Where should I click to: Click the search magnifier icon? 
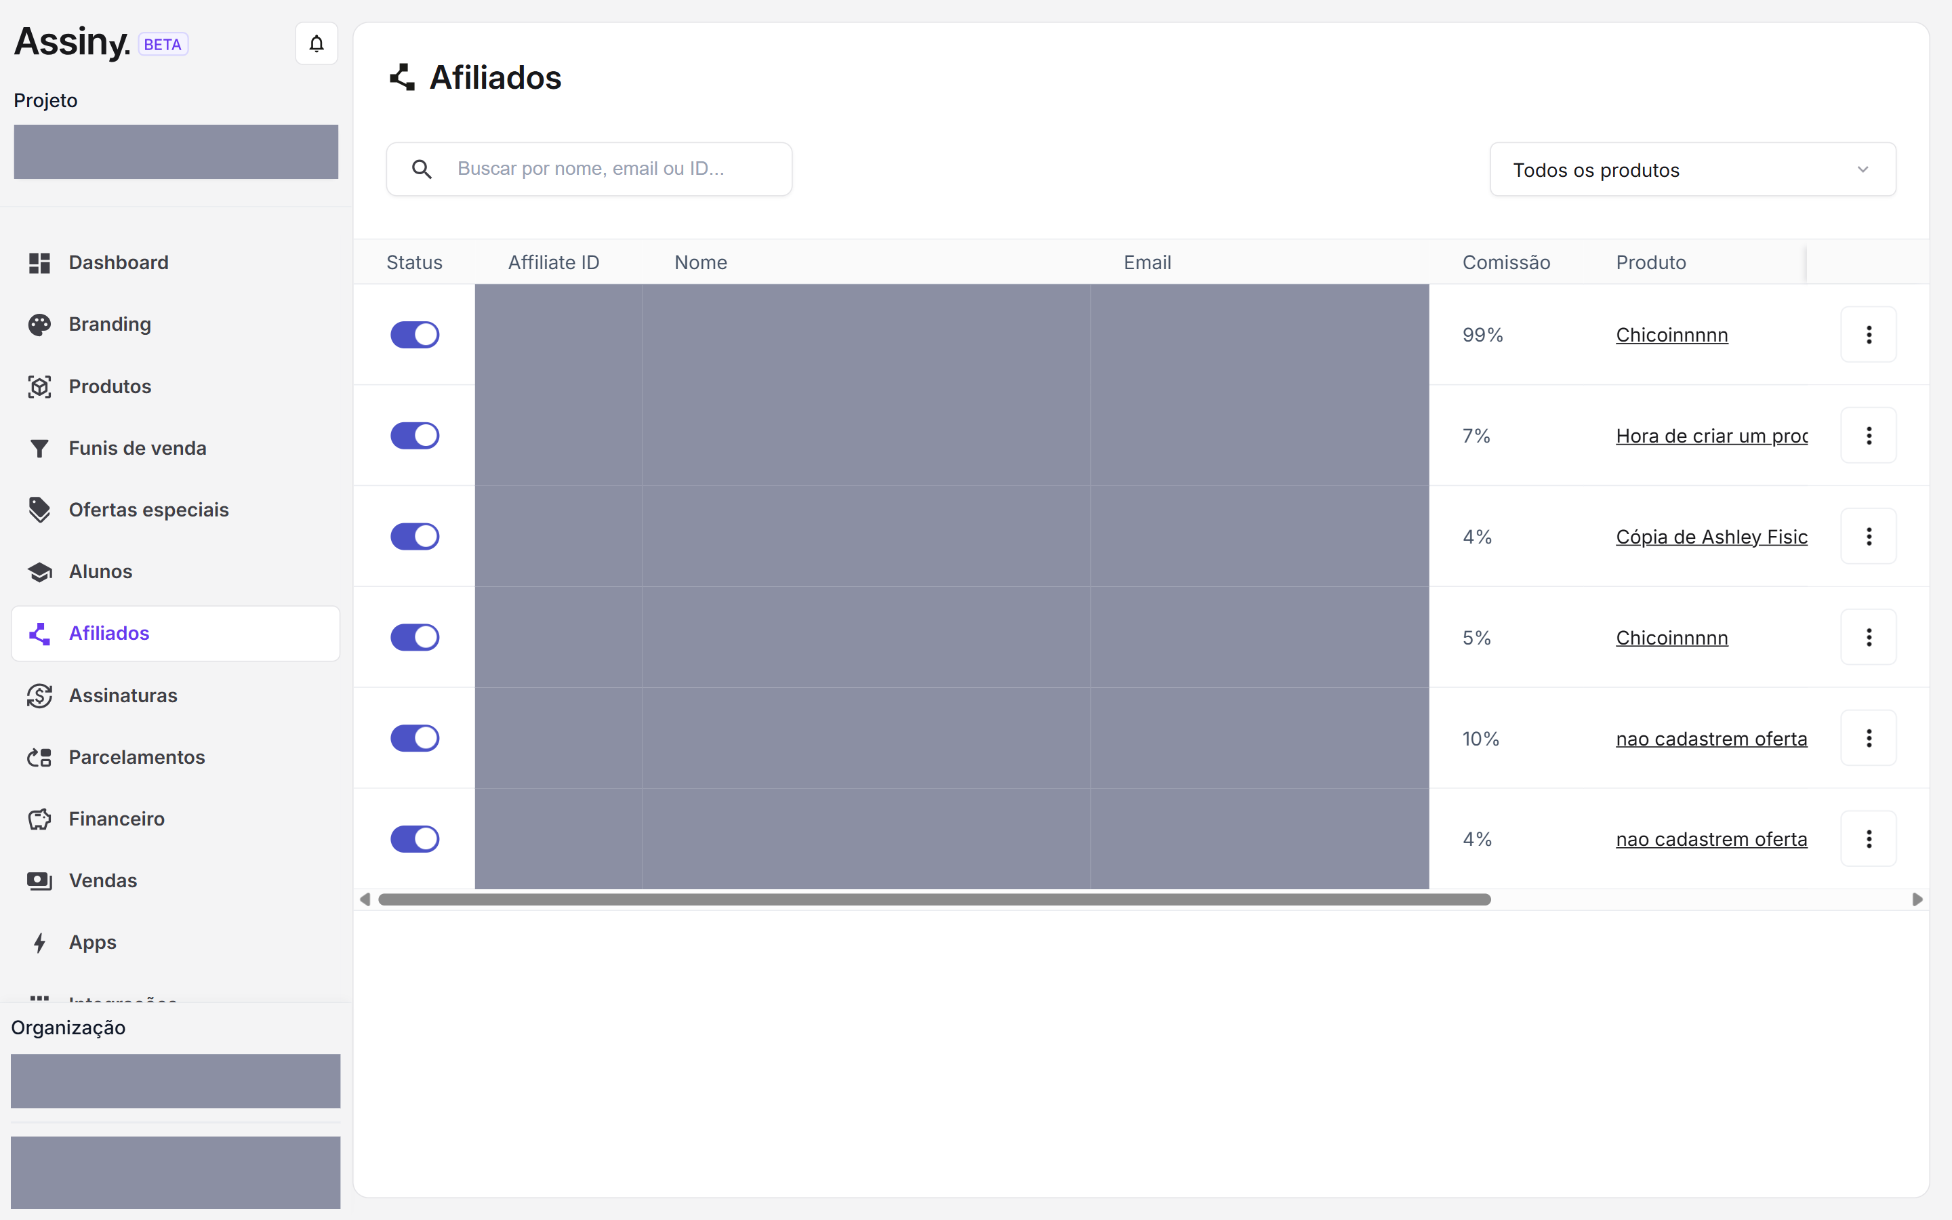coord(422,169)
